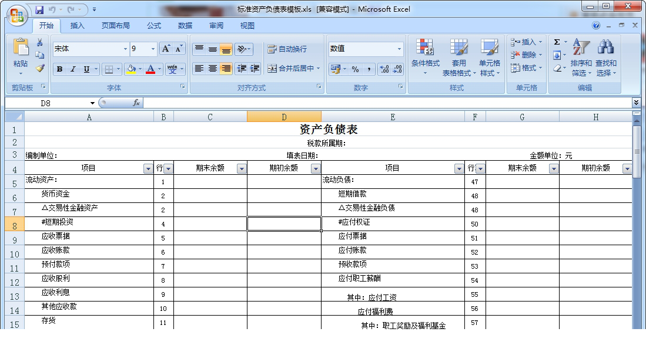Image resolution: width=646 pixels, height=342 pixels.
Task: Apply the cell borders icon
Action: click(109, 69)
